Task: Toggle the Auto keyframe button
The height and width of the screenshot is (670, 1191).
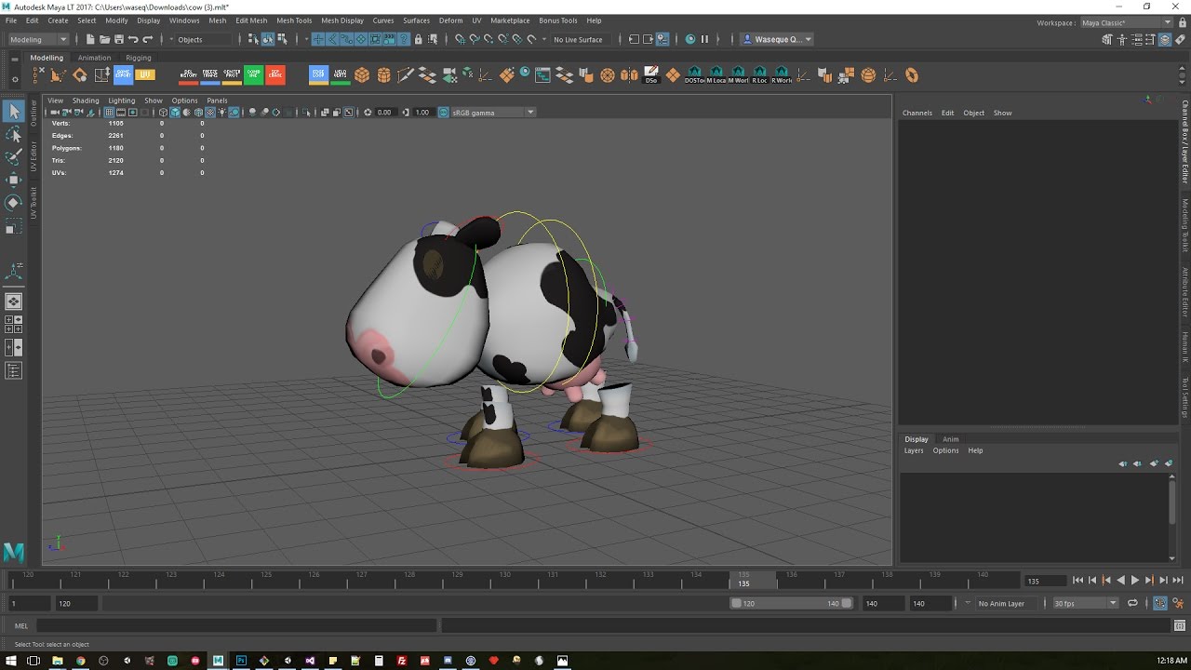Action: coord(1160,603)
